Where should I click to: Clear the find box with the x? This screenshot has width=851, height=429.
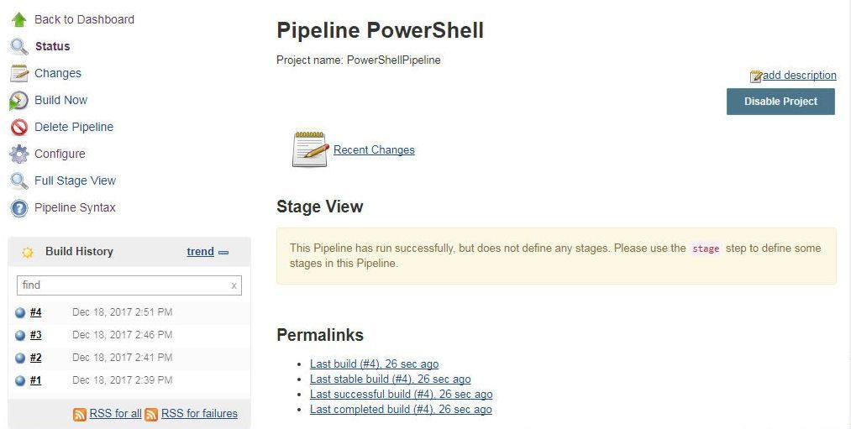(234, 285)
